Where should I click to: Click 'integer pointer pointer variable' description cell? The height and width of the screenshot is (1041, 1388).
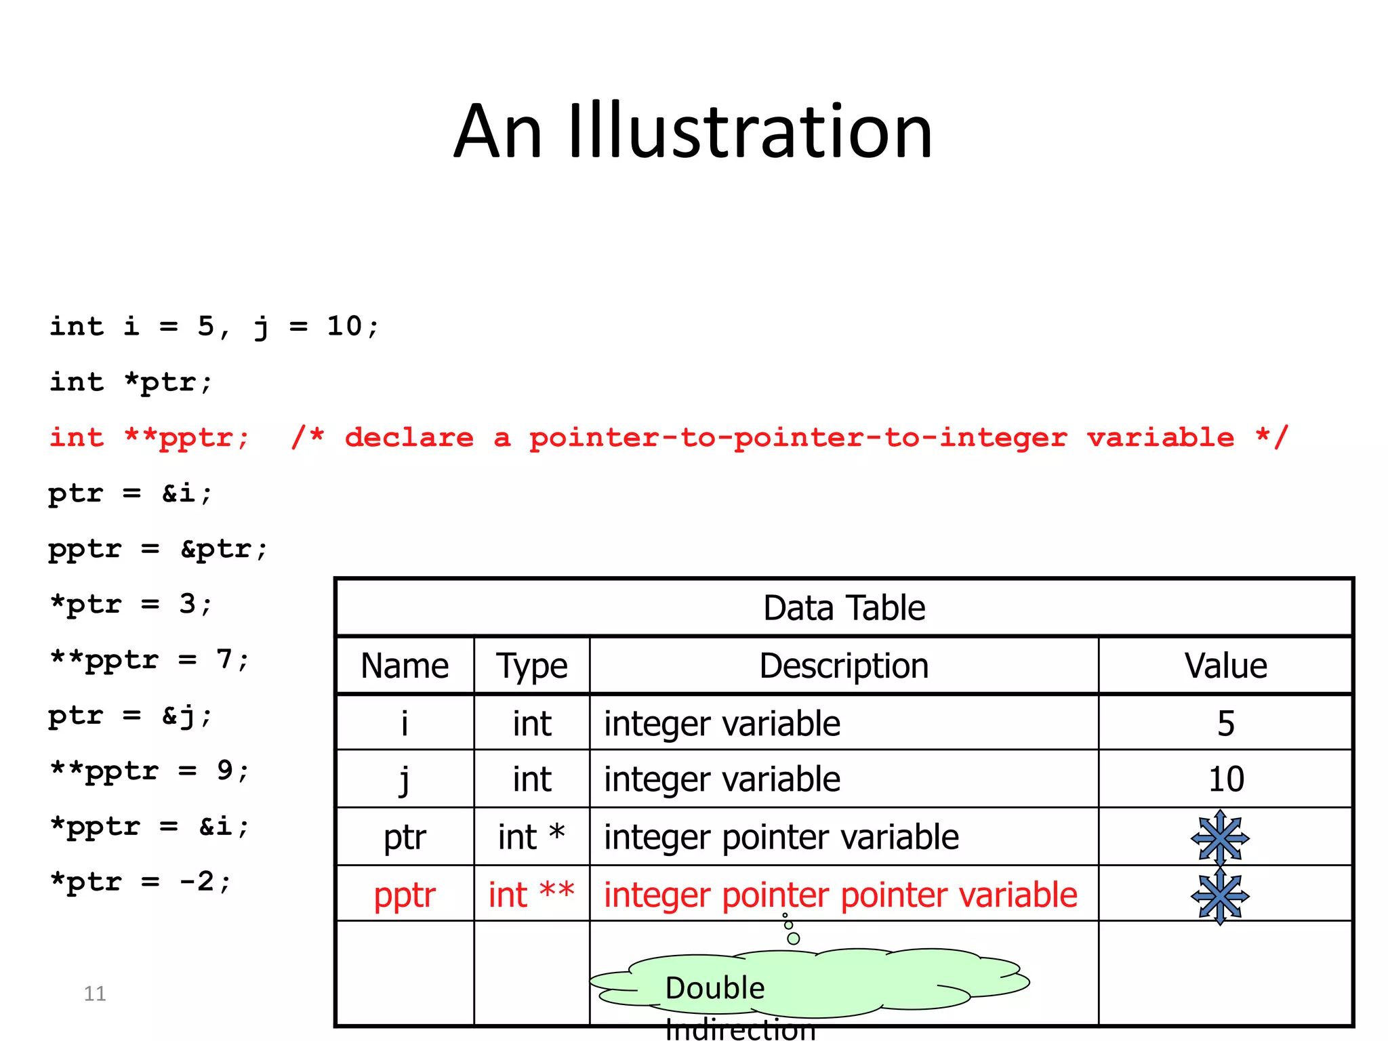tap(844, 894)
